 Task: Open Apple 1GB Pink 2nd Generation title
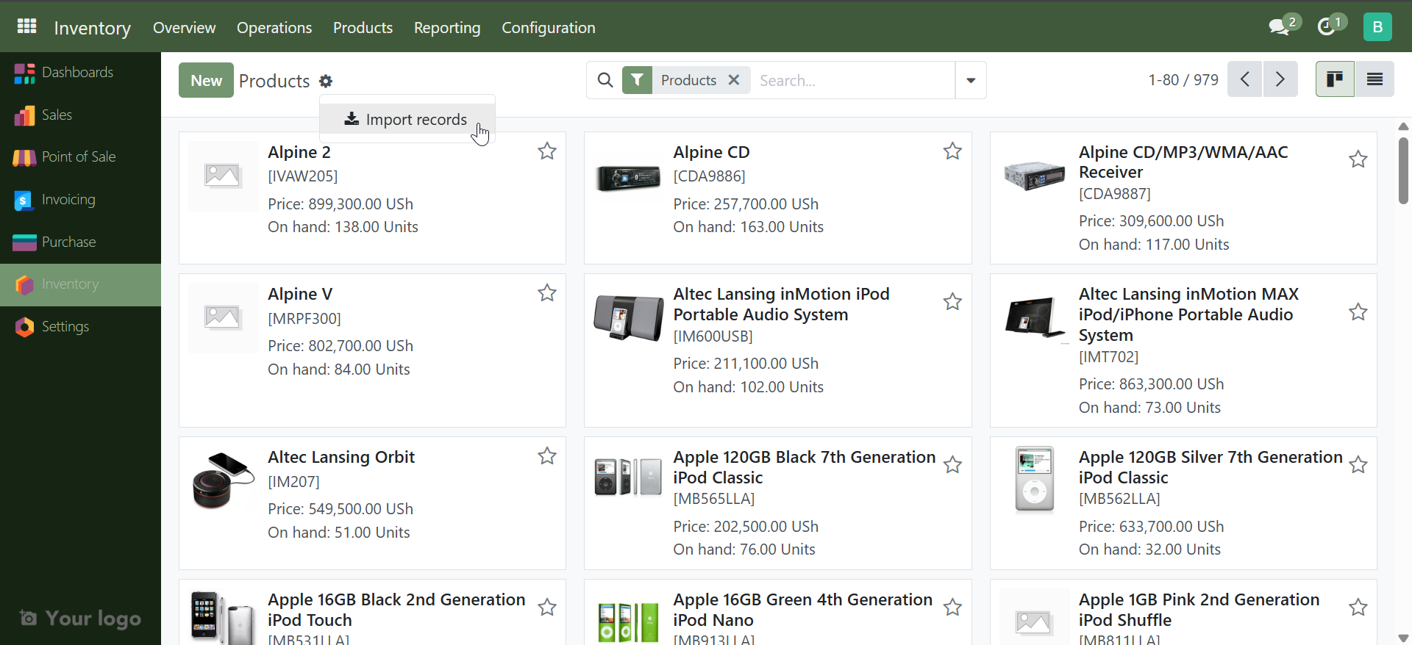click(1199, 610)
